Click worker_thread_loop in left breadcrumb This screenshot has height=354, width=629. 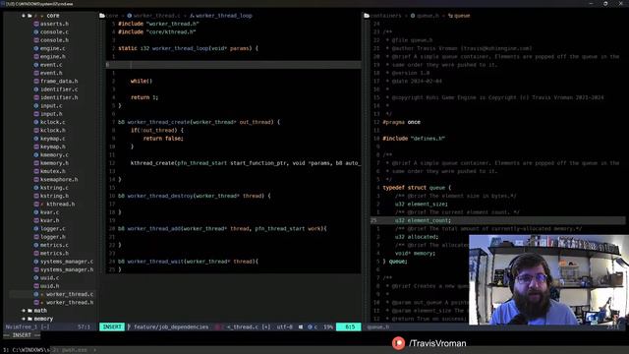224,16
